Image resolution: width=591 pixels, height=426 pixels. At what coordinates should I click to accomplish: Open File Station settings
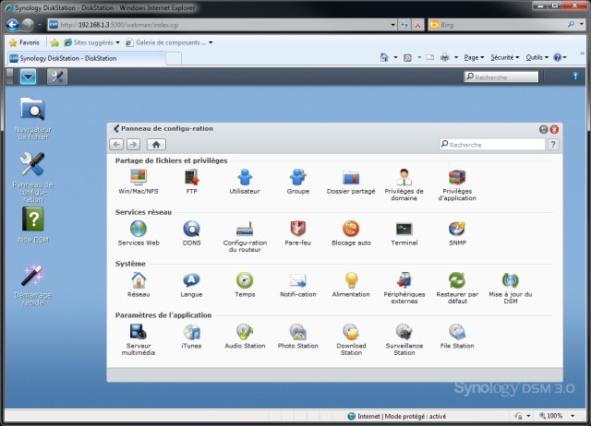(x=457, y=336)
